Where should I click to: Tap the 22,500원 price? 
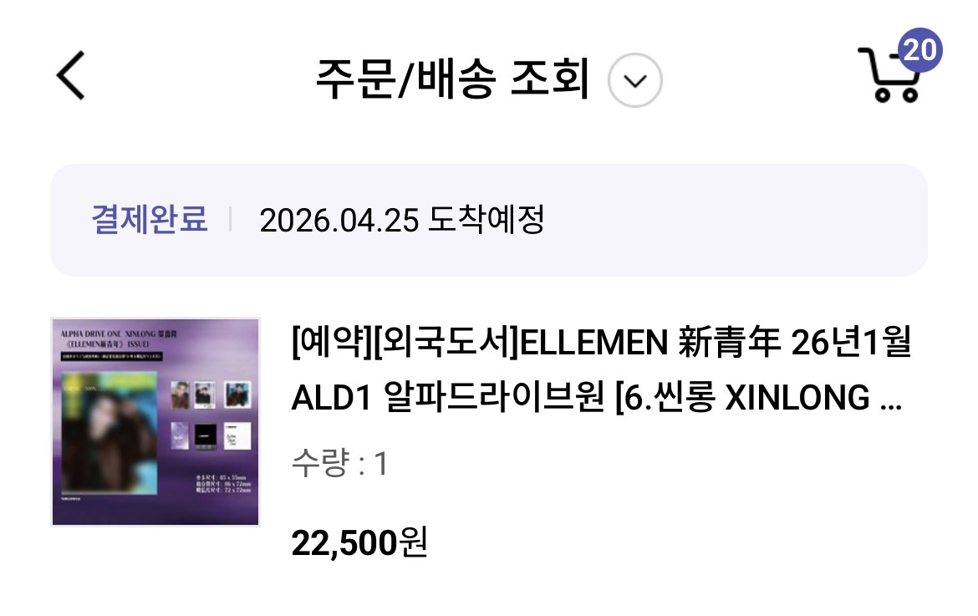[359, 542]
